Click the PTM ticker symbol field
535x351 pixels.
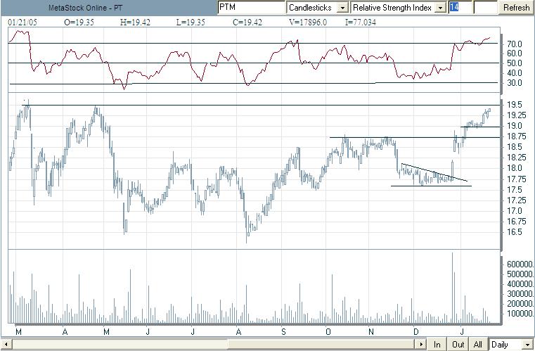point(252,8)
